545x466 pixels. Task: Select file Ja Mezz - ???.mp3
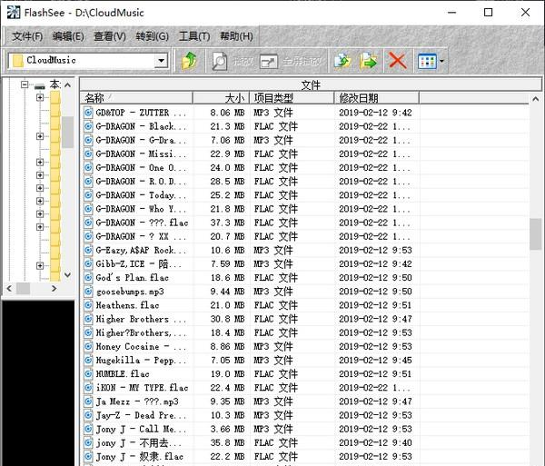point(137,402)
